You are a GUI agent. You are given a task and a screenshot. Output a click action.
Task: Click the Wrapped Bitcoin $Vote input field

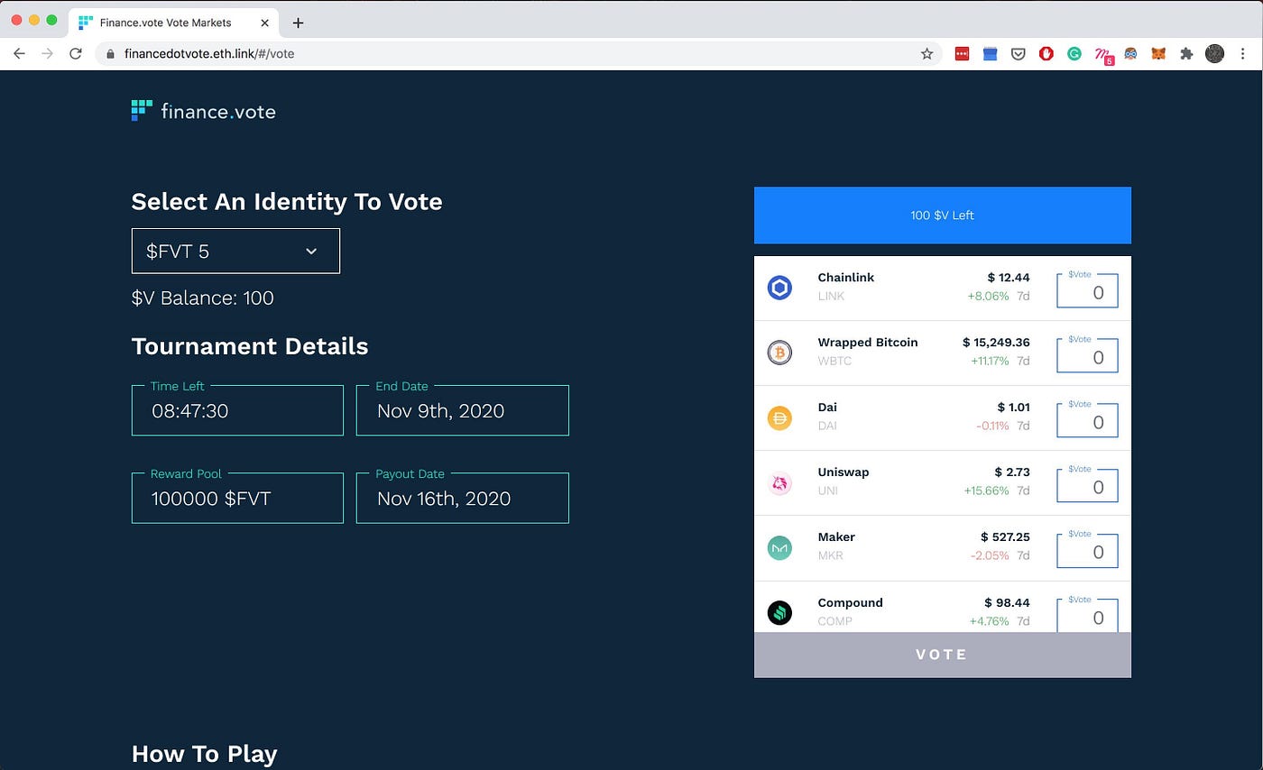tap(1087, 355)
